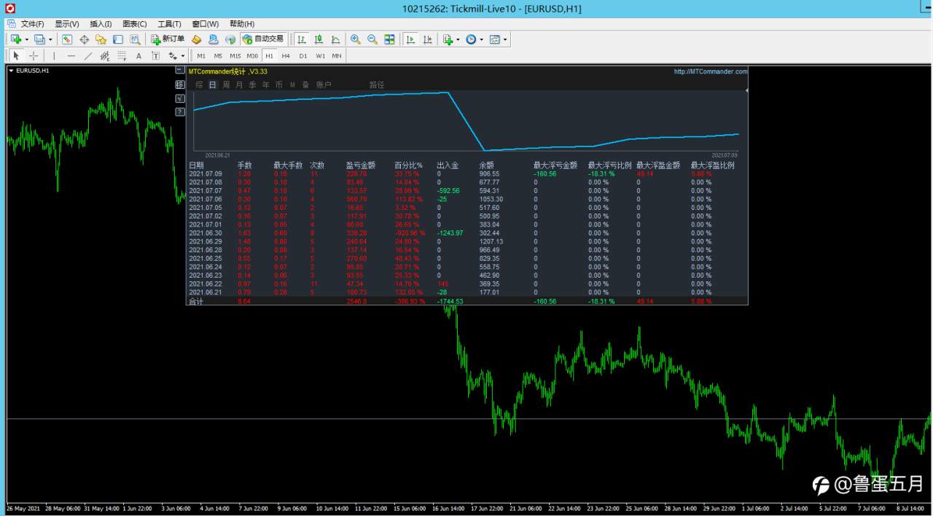The image size is (933, 516).
Task: Expand the Templates dropdown arrow
Action: coord(505,39)
